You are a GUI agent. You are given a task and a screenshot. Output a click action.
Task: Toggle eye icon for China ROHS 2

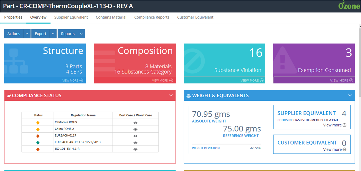(x=135, y=129)
